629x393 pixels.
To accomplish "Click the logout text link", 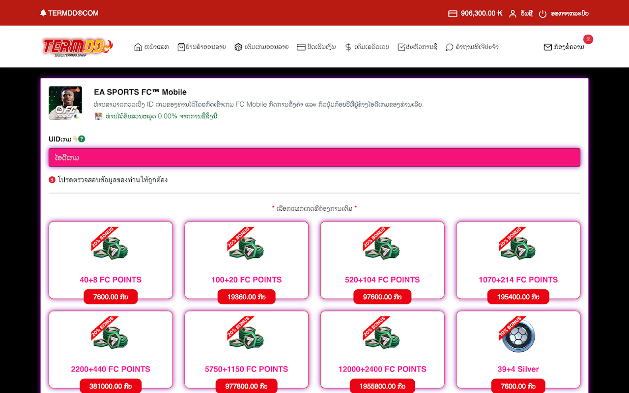I will pyautogui.click(x=570, y=14).
